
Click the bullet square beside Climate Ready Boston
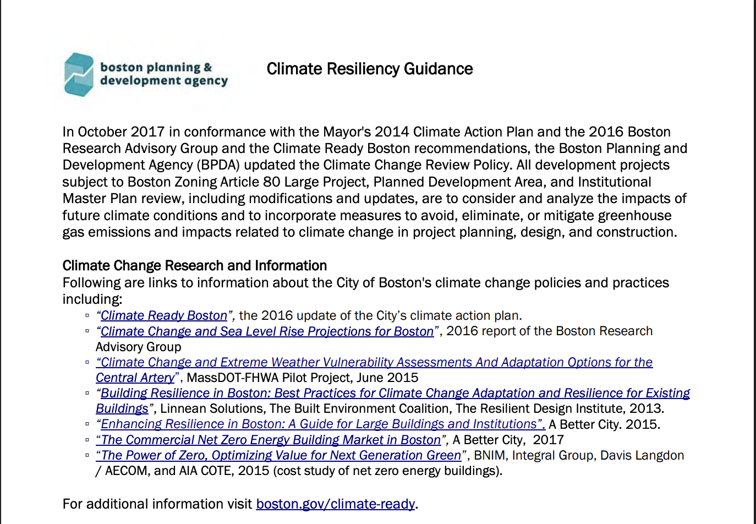[86, 315]
